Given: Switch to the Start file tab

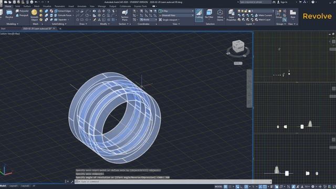Looking at the screenshot, I should (x=3, y=28).
